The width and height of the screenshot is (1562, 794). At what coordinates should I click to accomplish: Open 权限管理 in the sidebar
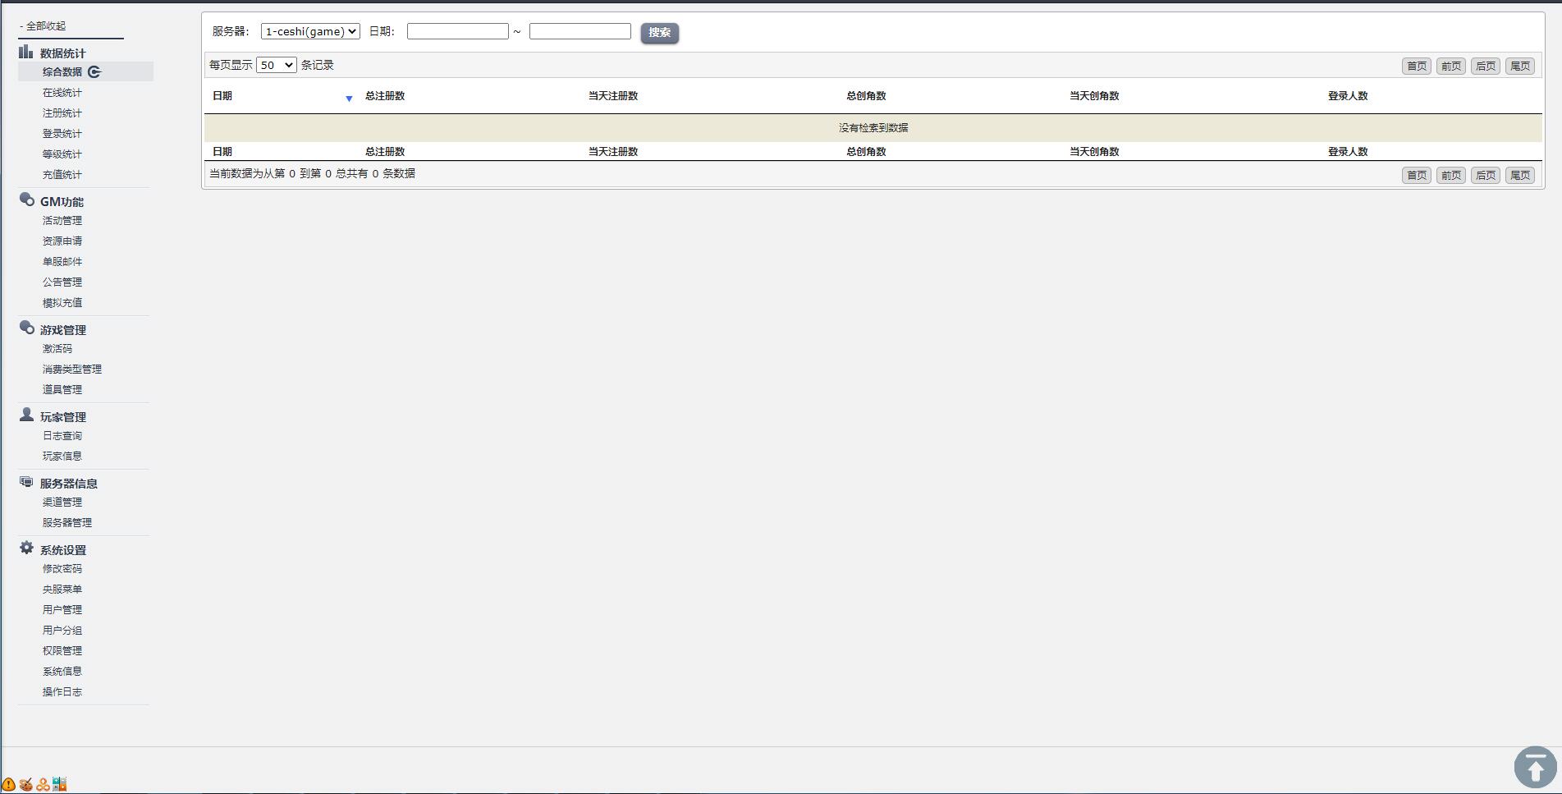pyautogui.click(x=62, y=651)
